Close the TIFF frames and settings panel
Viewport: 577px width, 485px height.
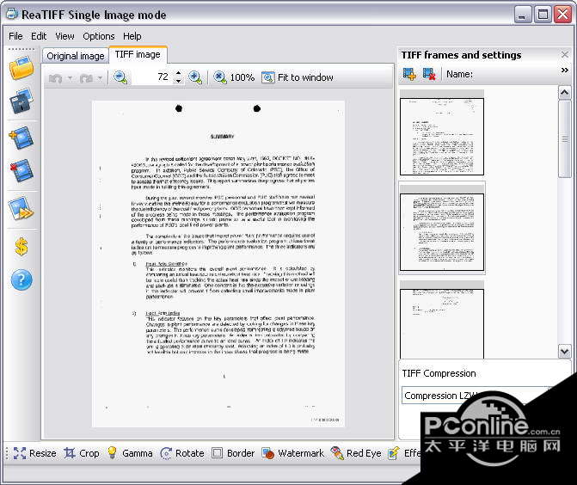tap(564, 54)
